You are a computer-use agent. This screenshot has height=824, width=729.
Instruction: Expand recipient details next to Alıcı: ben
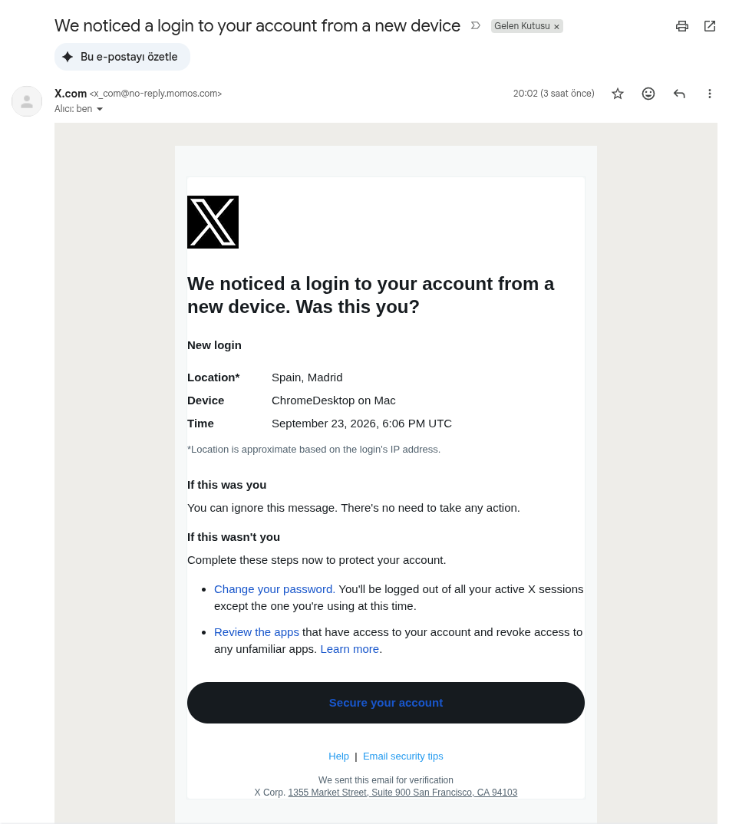100,109
